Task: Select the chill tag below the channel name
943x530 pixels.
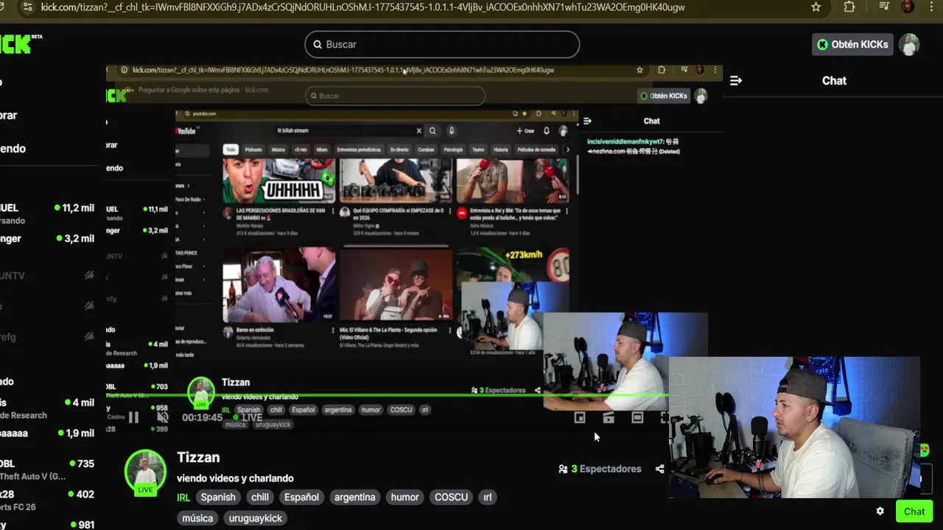Action: click(260, 497)
